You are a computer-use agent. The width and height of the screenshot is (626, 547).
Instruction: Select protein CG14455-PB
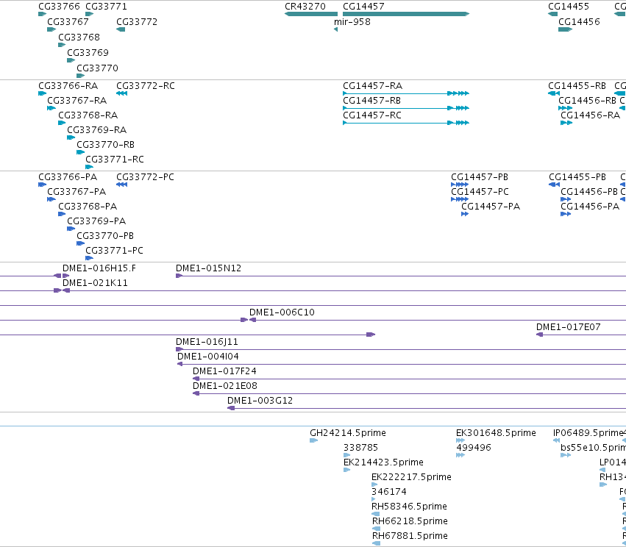click(577, 177)
